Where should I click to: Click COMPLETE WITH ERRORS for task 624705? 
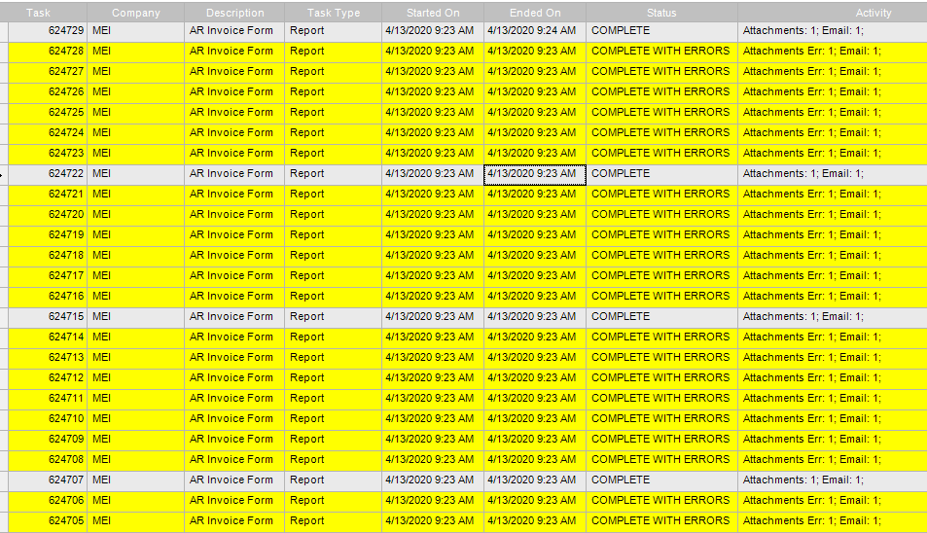(x=660, y=521)
